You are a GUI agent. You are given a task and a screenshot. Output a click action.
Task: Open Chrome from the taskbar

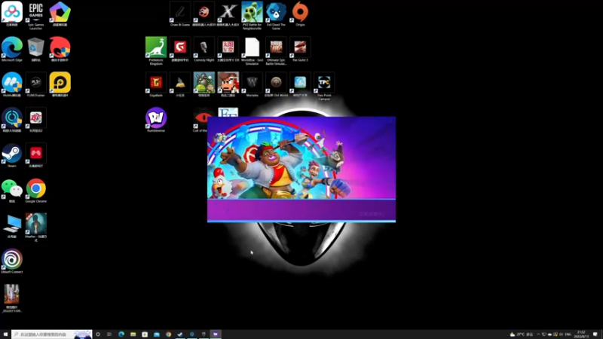coord(168,334)
